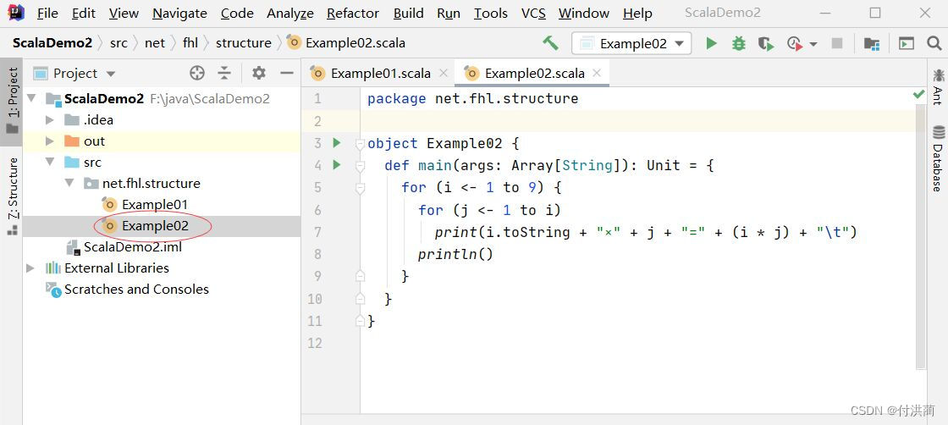
Task: Toggle the 1: Project side tab
Action: point(12,102)
